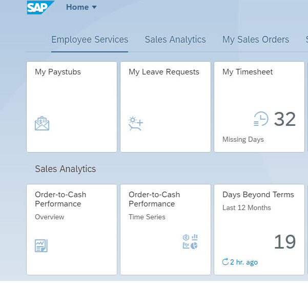Viewport: 308px width, 283px height.
Task: Click the paystub envelope icon
Action: (x=42, y=123)
